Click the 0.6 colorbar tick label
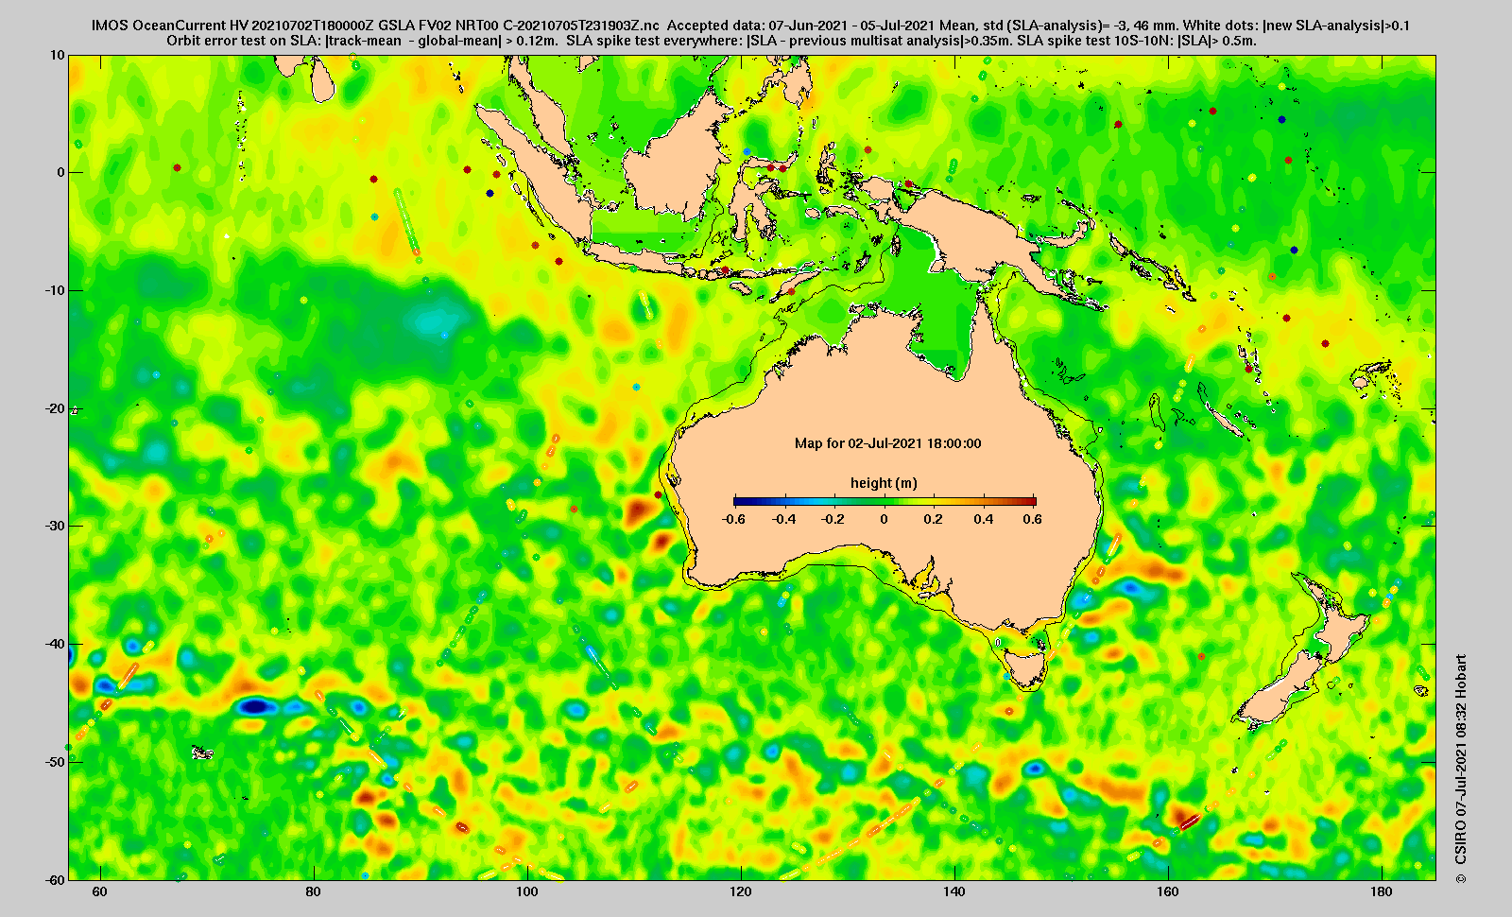The image size is (1512, 917). click(1032, 519)
